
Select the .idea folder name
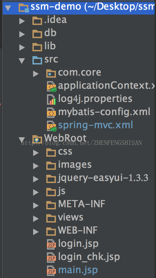tap(56, 20)
